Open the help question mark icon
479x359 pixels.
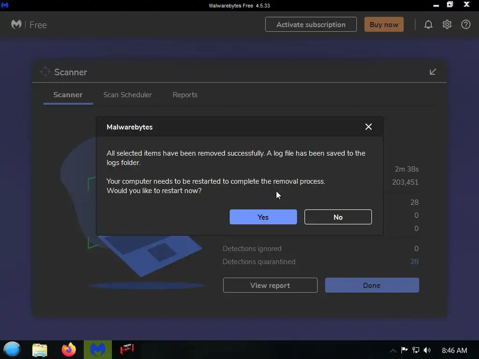pos(465,24)
